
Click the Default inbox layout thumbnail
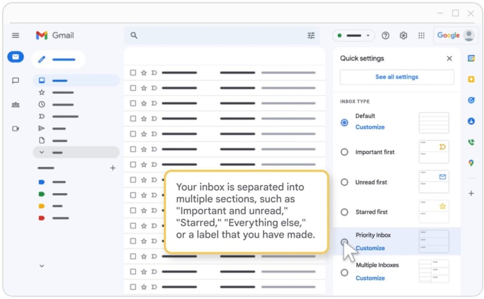pyautogui.click(x=434, y=123)
